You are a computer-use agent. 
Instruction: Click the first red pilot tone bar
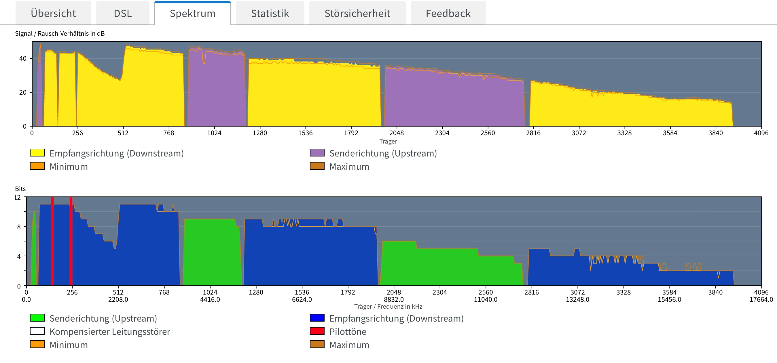click(x=52, y=241)
